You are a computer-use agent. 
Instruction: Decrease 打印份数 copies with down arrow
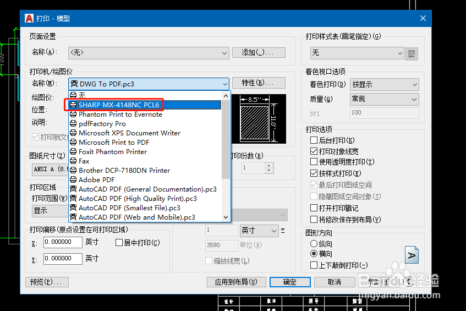coord(268,171)
